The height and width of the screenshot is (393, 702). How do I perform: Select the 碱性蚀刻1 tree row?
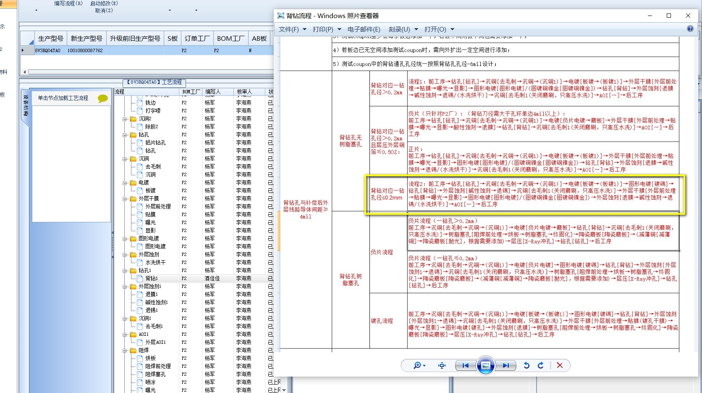(x=156, y=303)
